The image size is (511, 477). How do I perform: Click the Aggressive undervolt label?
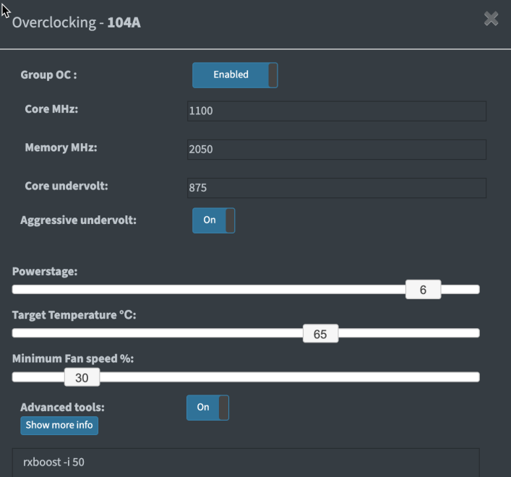coord(78,220)
